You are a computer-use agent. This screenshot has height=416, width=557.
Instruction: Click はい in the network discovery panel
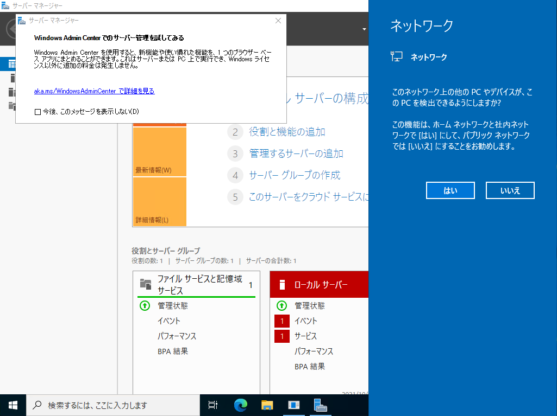click(x=450, y=190)
